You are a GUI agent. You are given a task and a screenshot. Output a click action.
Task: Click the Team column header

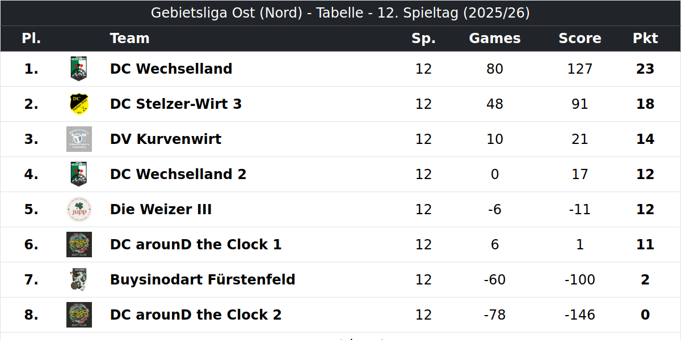(130, 38)
